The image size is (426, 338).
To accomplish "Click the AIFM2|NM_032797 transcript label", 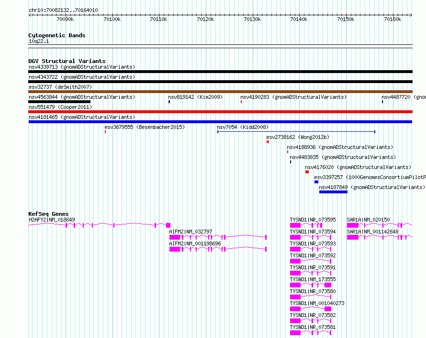I will point(191,232).
